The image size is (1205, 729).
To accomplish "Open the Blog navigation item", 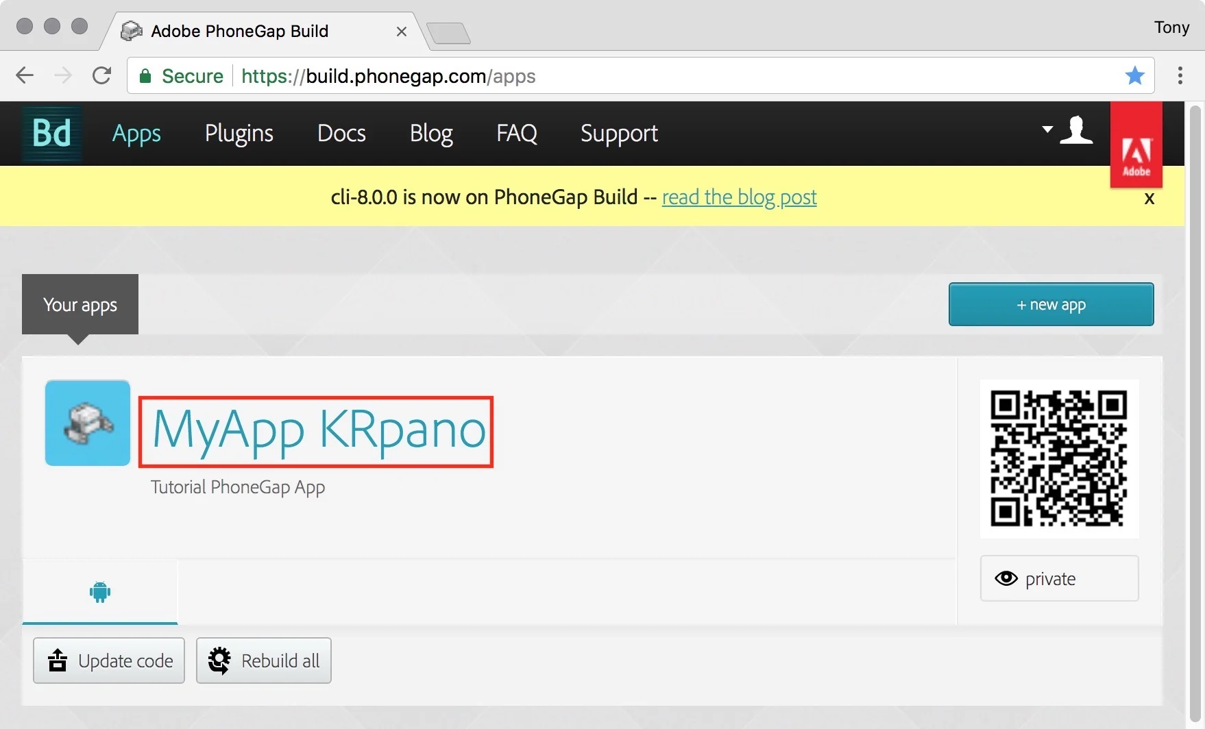I will 431,133.
